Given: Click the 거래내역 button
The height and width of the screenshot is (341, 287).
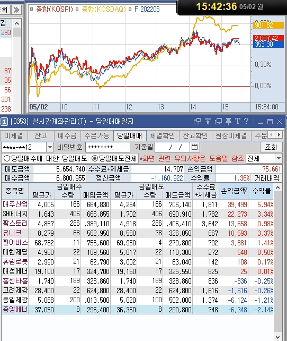Looking at the screenshot, I should (x=267, y=178).
